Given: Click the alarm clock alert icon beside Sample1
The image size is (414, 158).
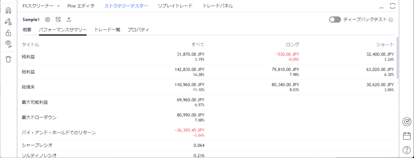Looking at the screenshot, I should coord(58,19).
